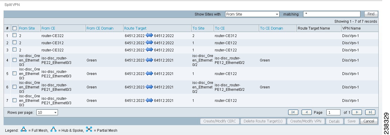
Task: Check the box for row 6
Action: [x=14, y=87]
